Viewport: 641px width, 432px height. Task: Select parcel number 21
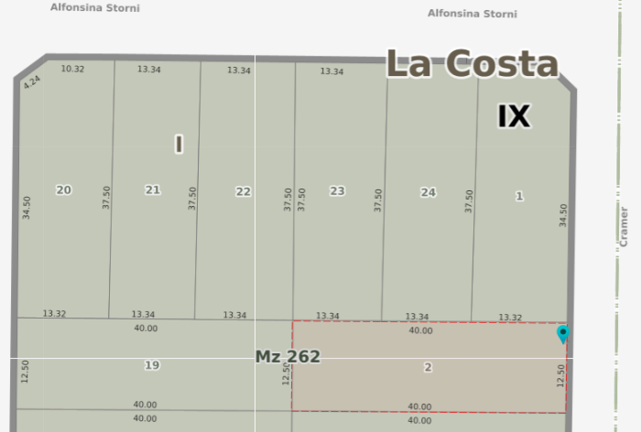(152, 189)
